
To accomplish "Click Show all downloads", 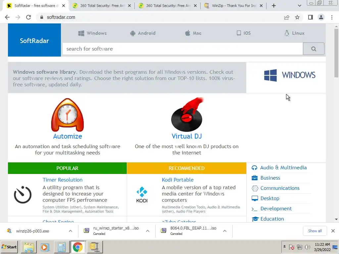I will 315,231.
